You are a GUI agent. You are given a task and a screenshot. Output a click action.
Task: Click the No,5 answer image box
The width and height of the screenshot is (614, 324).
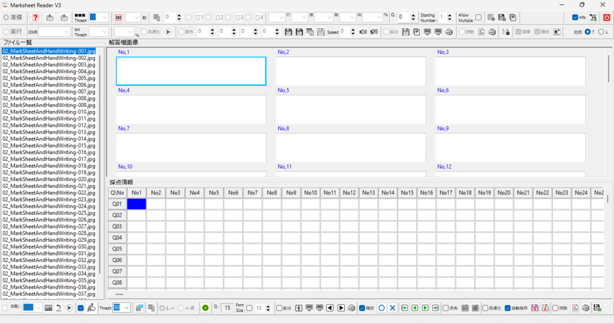click(350, 109)
